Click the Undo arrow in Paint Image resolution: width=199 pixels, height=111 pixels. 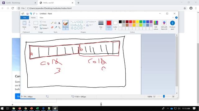[x=31, y=14]
